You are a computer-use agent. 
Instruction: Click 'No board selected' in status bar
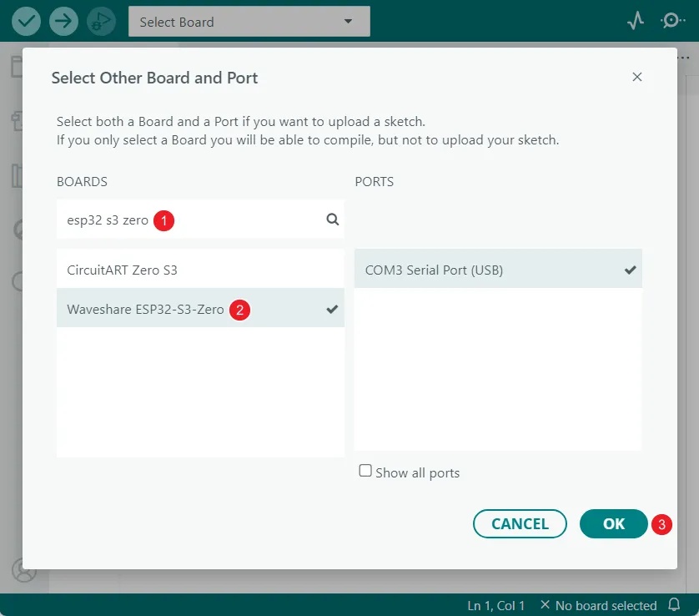598,605
